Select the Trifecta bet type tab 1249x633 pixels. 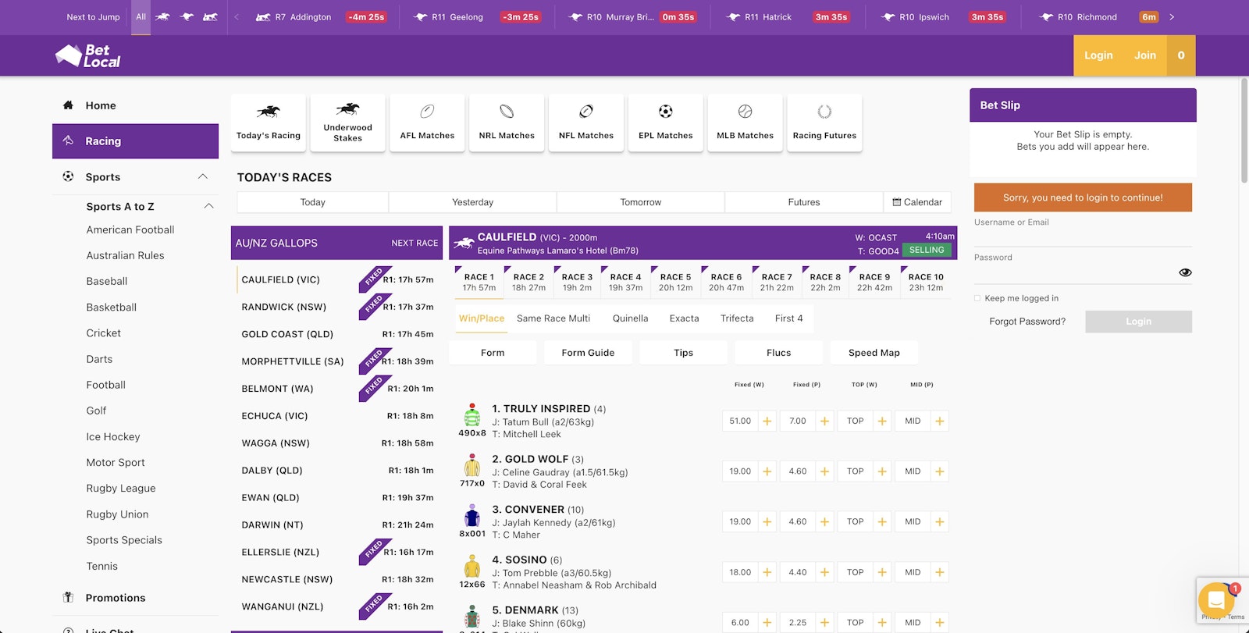pos(736,318)
